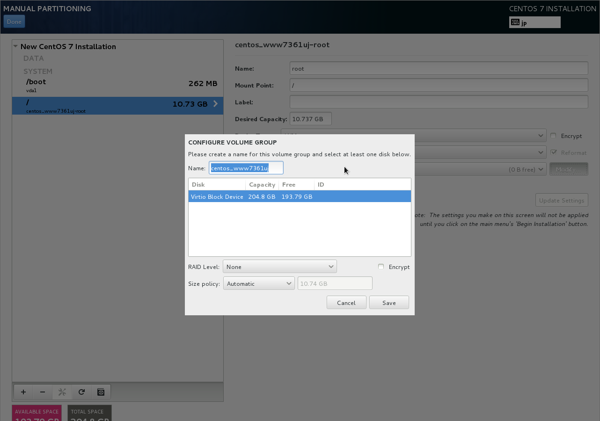This screenshot has height=421, width=600.
Task: Cancel the Configure Volume Group dialog
Action: (346, 303)
